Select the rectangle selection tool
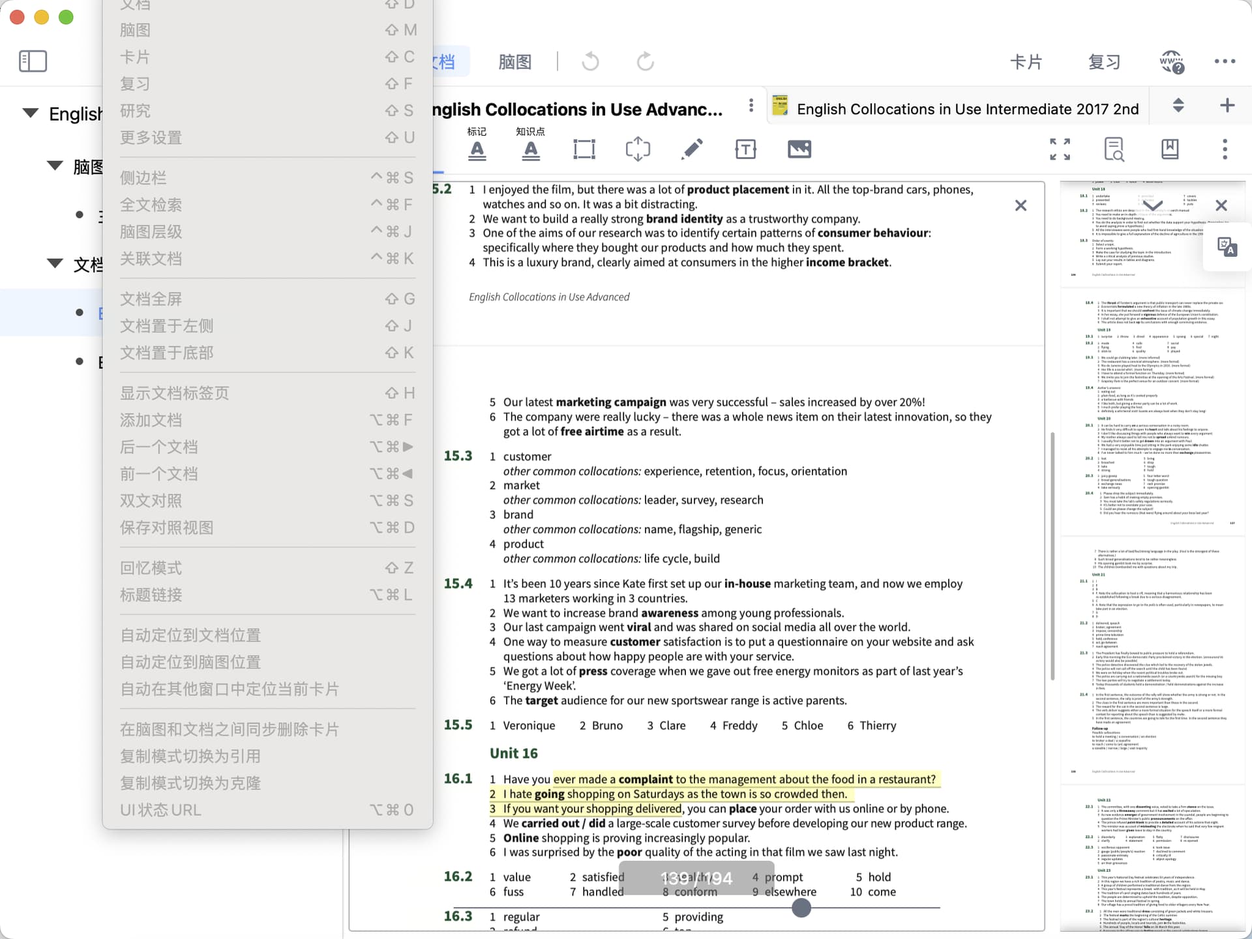Screen dimensions: 1252x939 [584, 149]
